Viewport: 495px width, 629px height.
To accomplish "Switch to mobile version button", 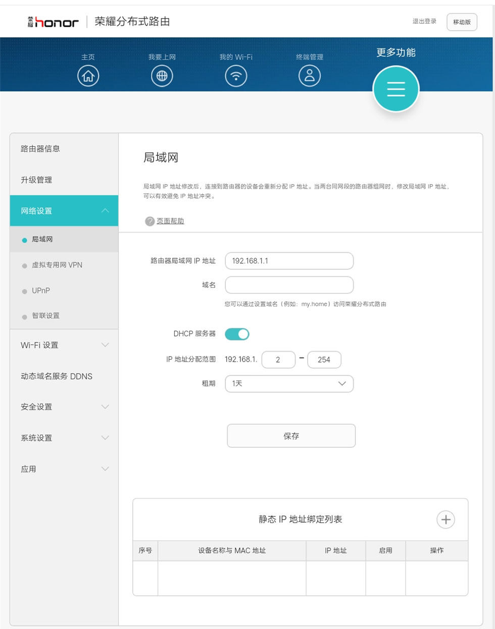I will click(x=462, y=22).
